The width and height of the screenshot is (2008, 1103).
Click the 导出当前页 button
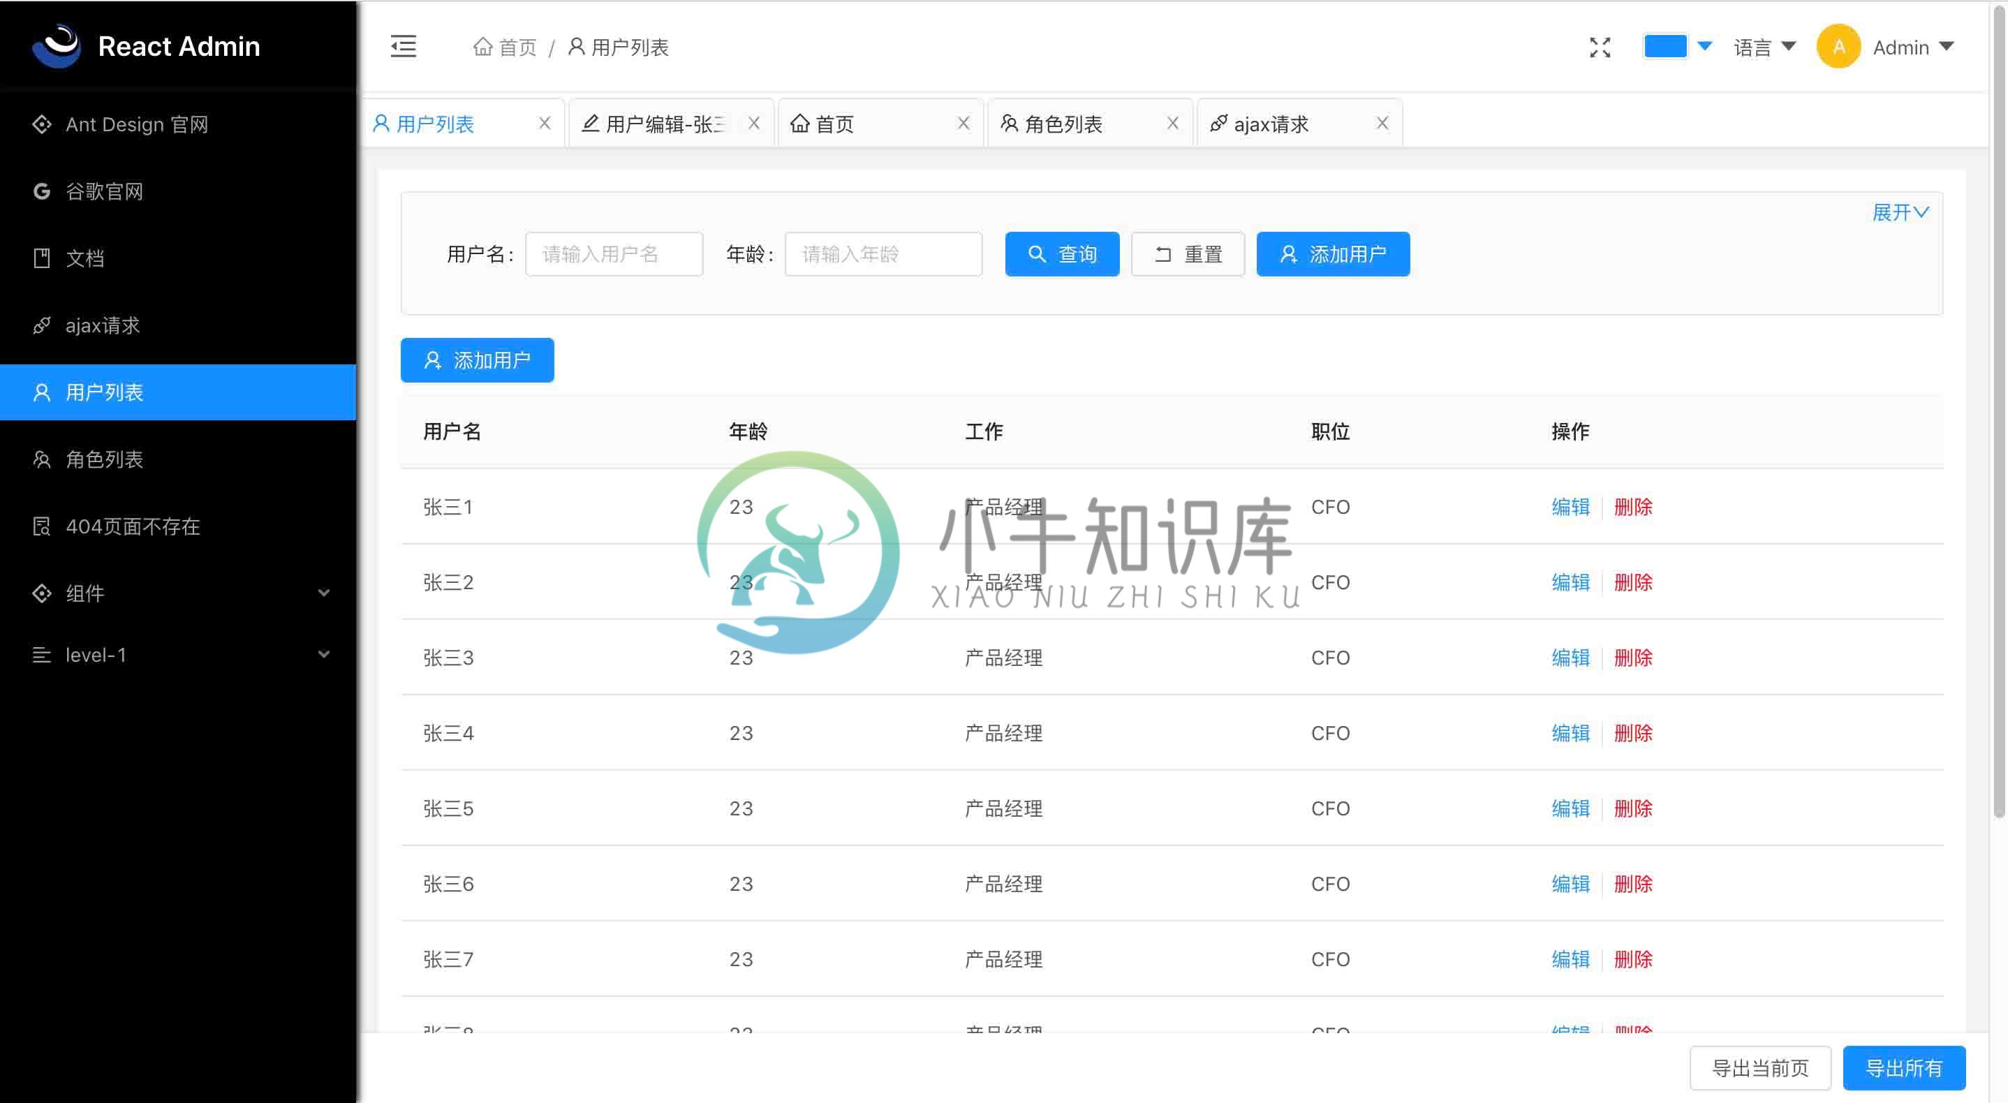click(1760, 1068)
